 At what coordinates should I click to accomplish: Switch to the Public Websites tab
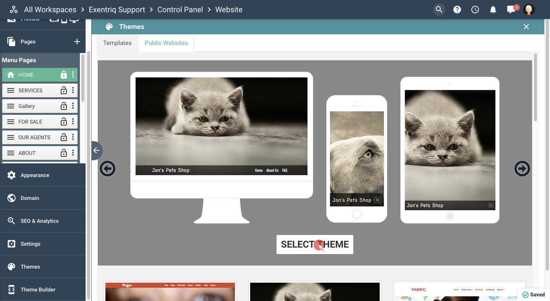pos(166,43)
